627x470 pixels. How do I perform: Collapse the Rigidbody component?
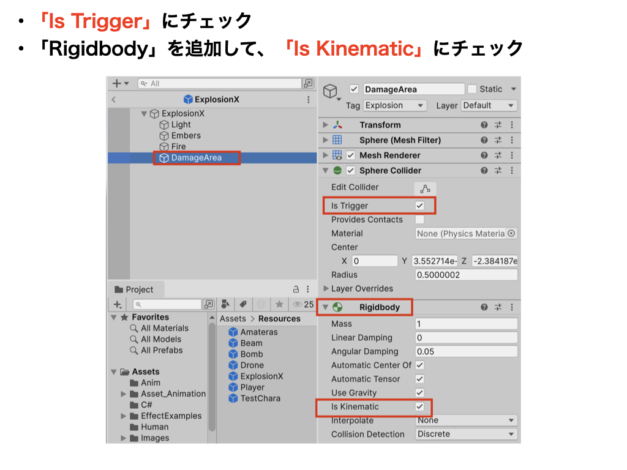(x=326, y=307)
